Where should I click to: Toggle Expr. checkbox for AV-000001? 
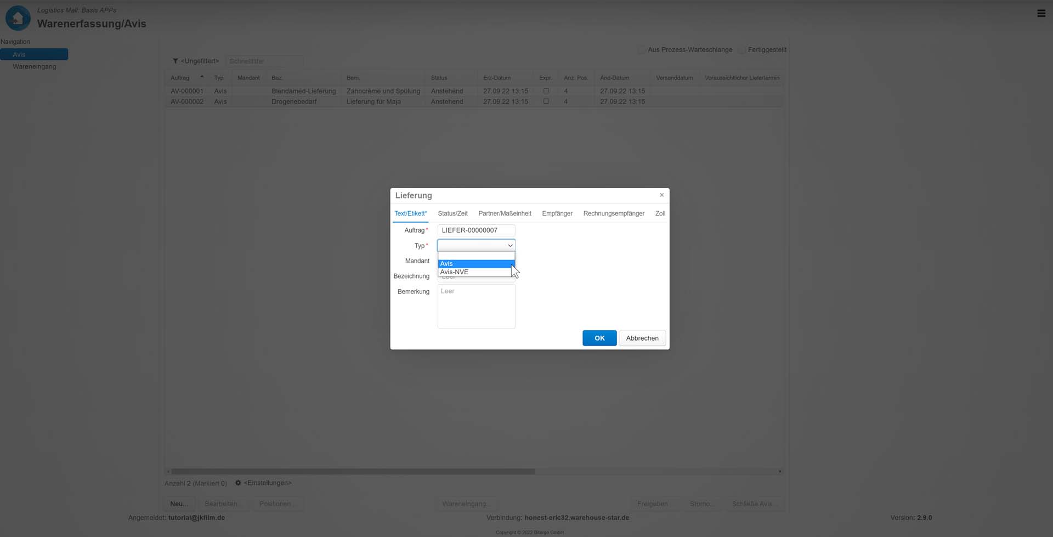tap(546, 91)
